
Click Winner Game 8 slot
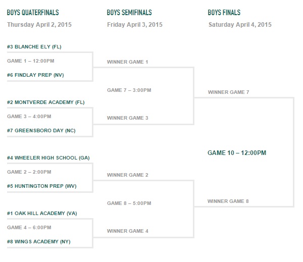(x=228, y=201)
